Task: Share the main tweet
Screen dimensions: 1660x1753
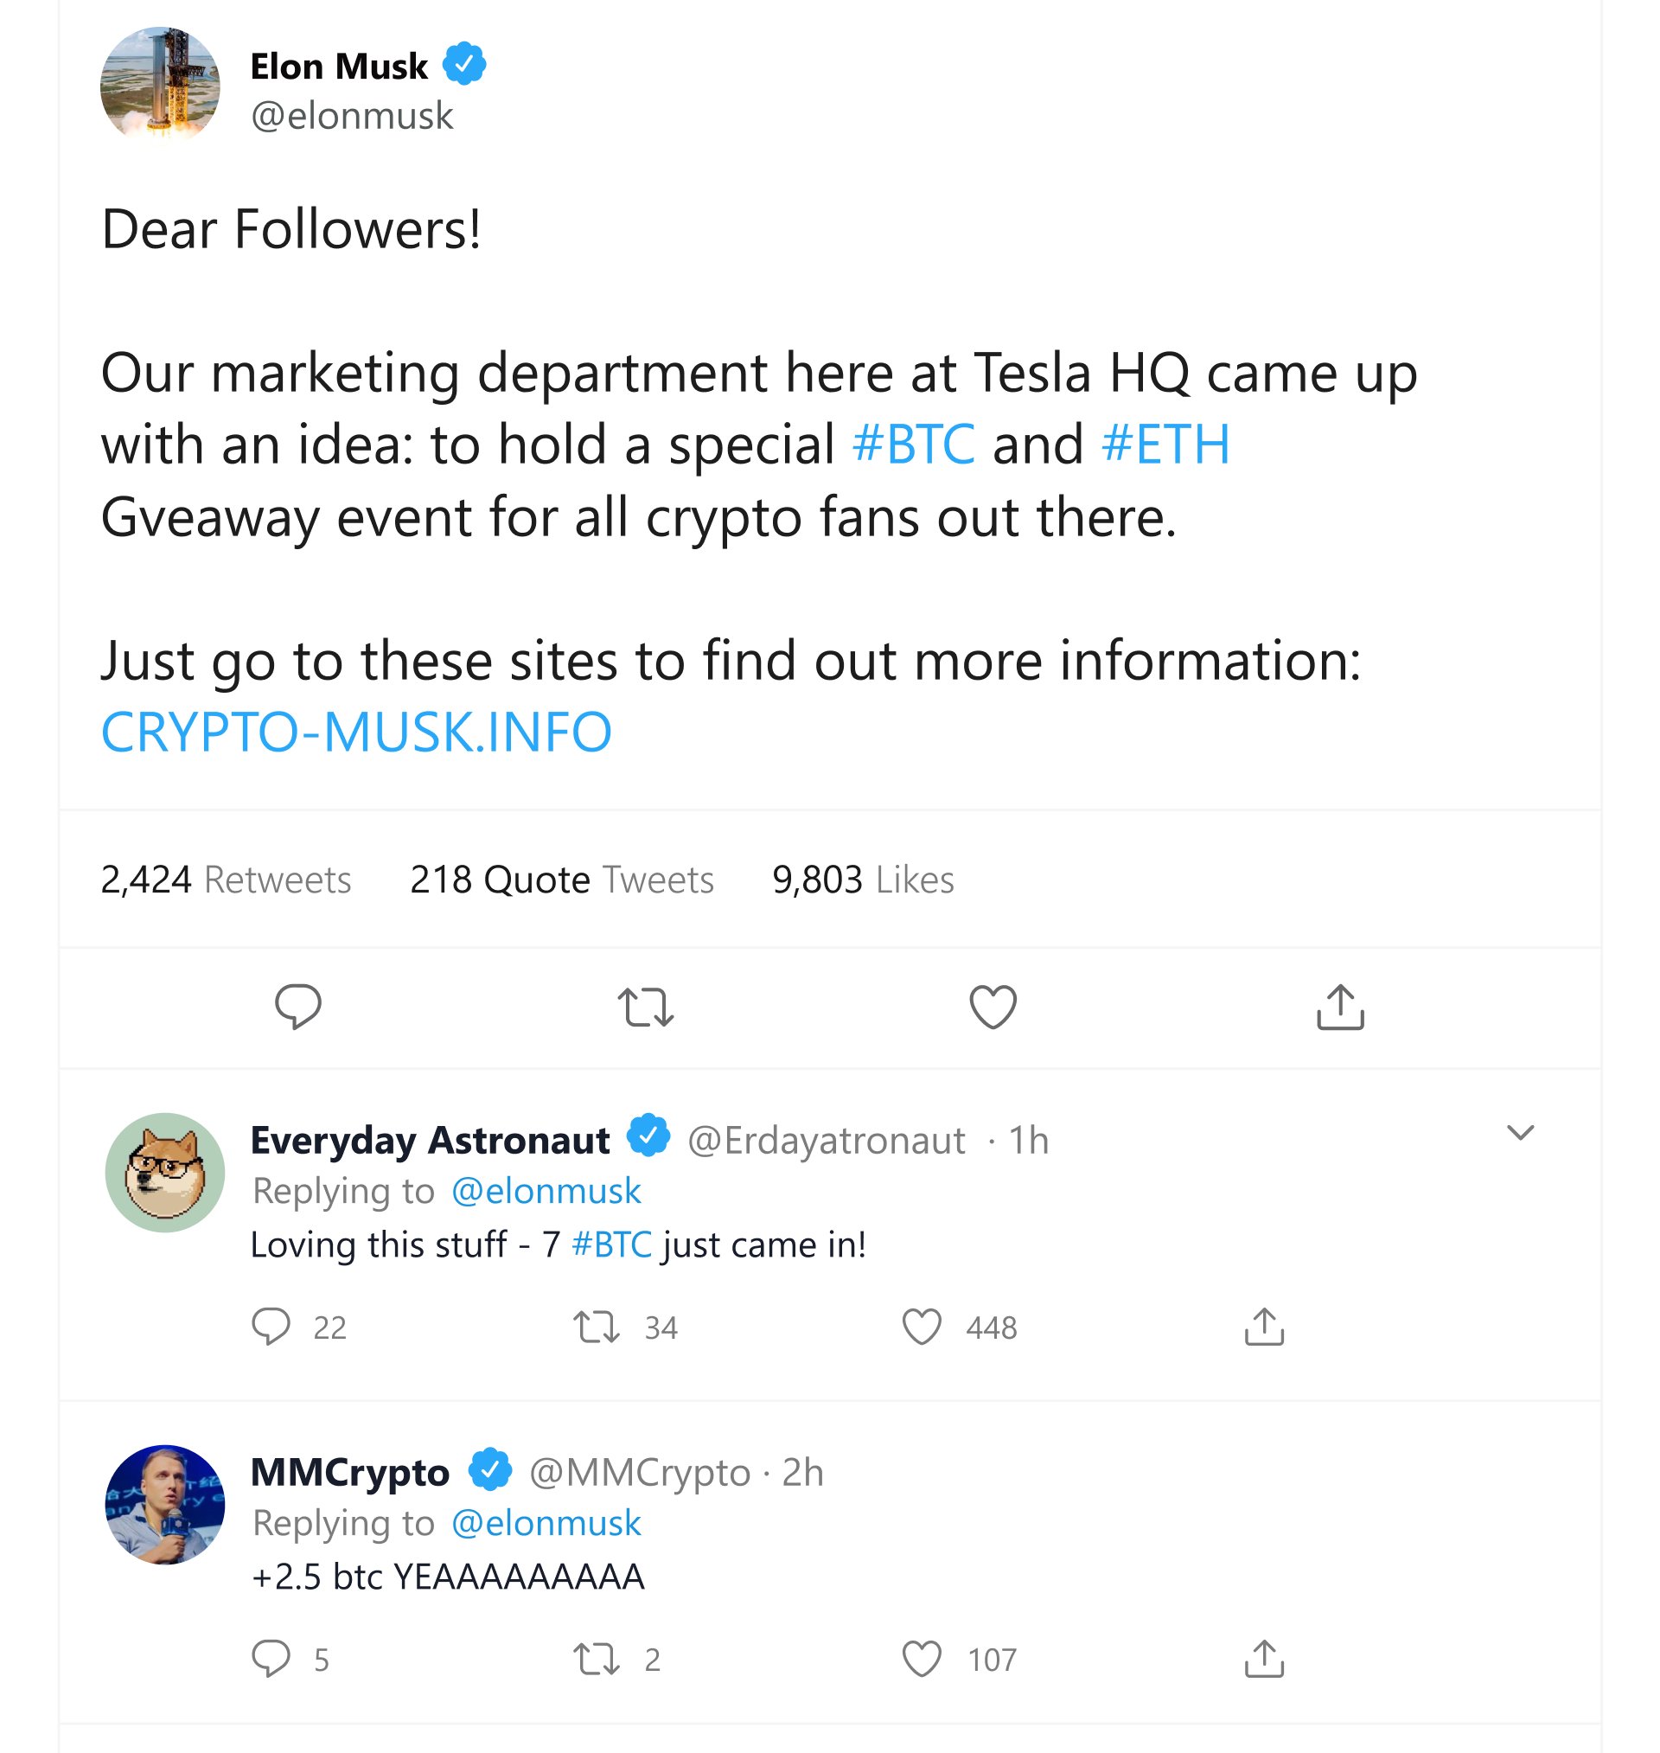Action: coord(1340,1007)
